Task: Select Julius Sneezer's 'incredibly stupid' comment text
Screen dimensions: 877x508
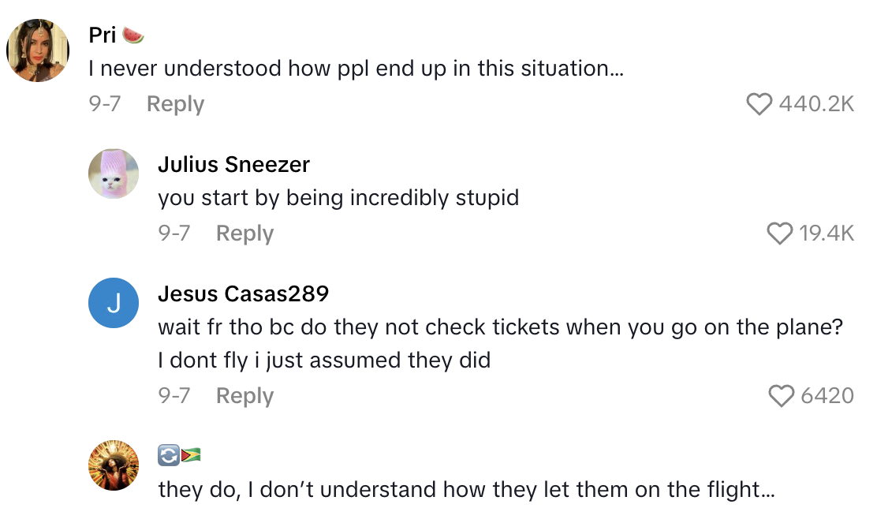Action: pos(338,197)
